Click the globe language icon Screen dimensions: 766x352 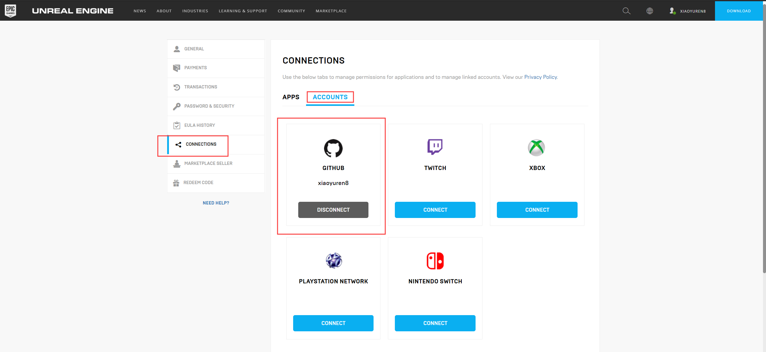[650, 11]
